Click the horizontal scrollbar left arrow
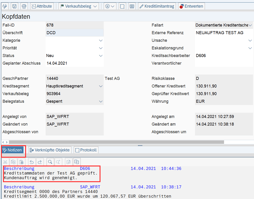254x199 pixels. click(3, 142)
